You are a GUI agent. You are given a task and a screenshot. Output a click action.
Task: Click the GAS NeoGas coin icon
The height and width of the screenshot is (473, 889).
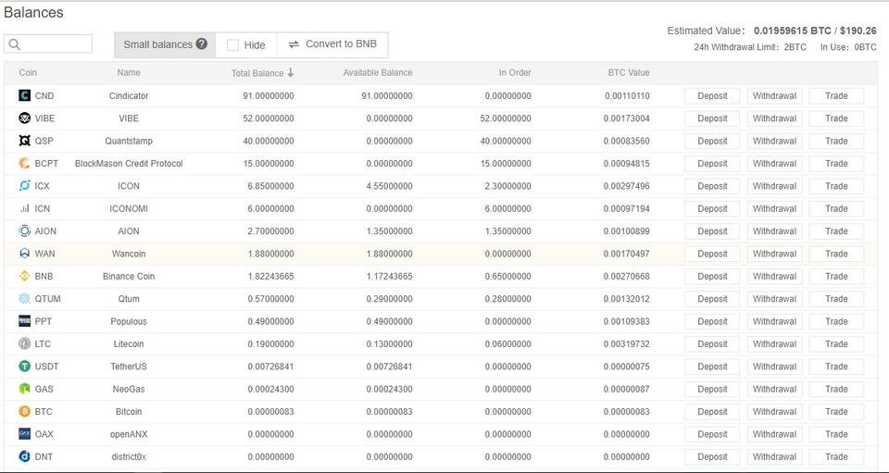pyautogui.click(x=24, y=389)
